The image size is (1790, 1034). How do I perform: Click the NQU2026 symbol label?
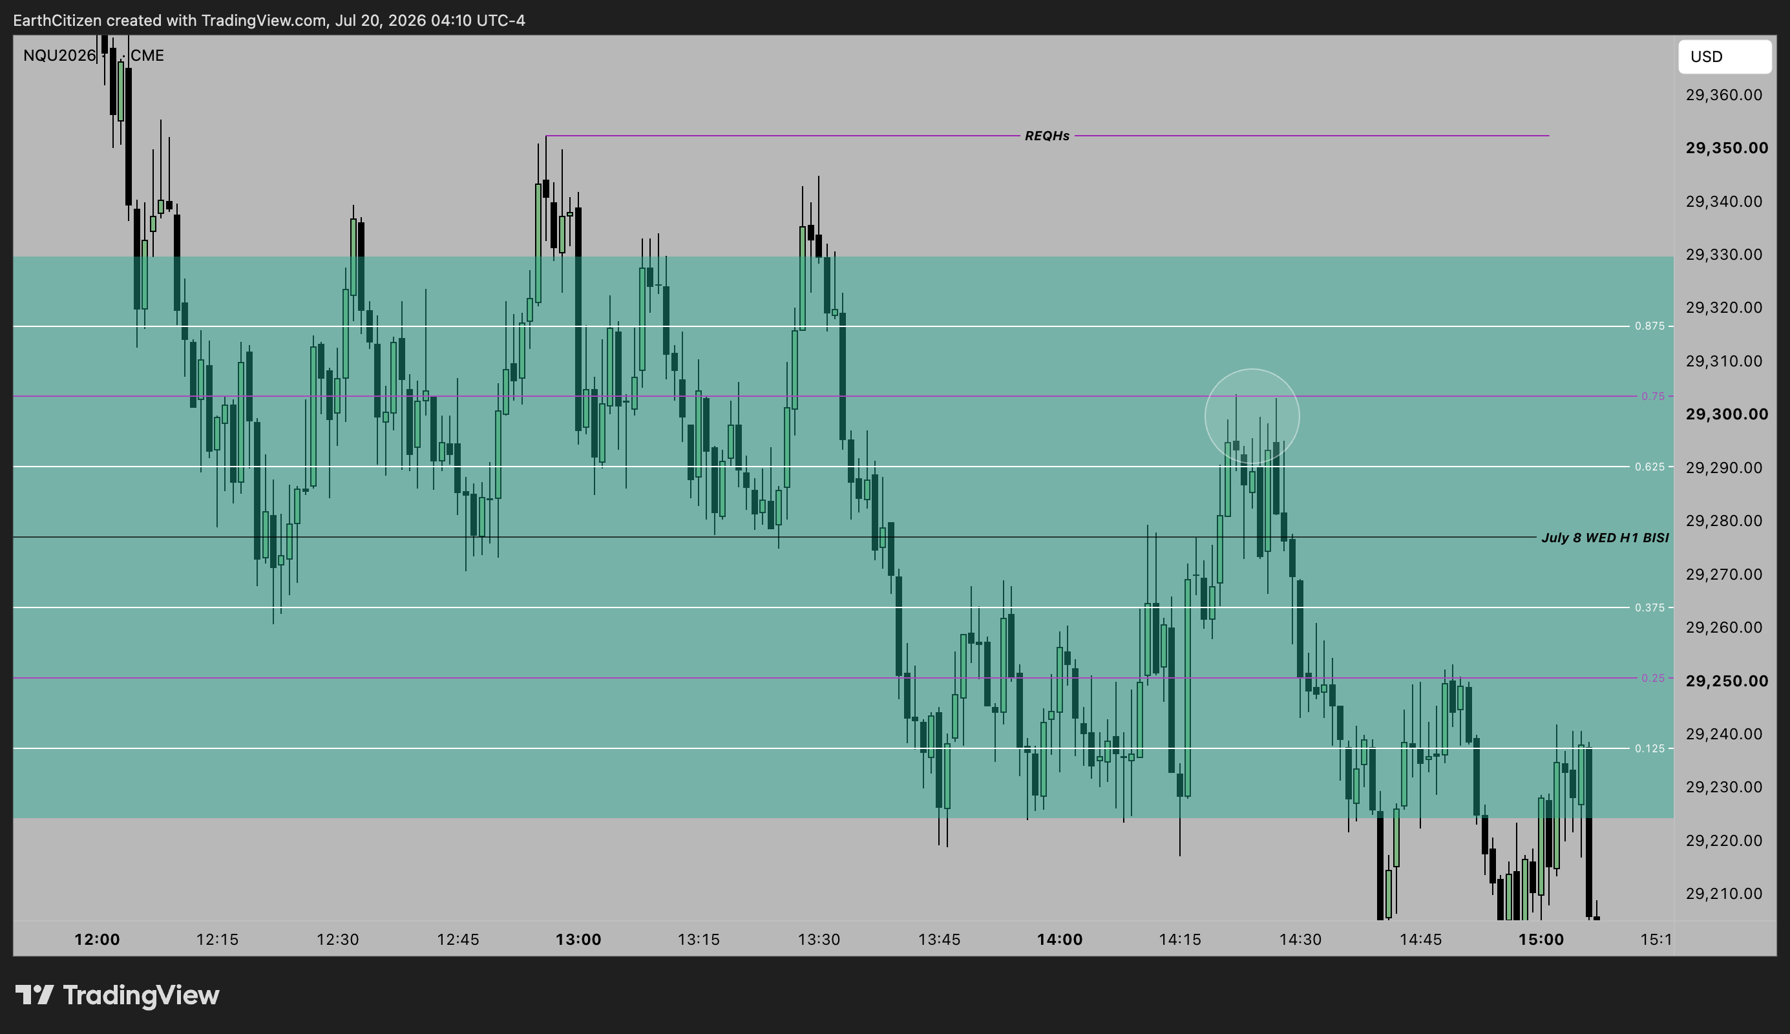coord(59,56)
